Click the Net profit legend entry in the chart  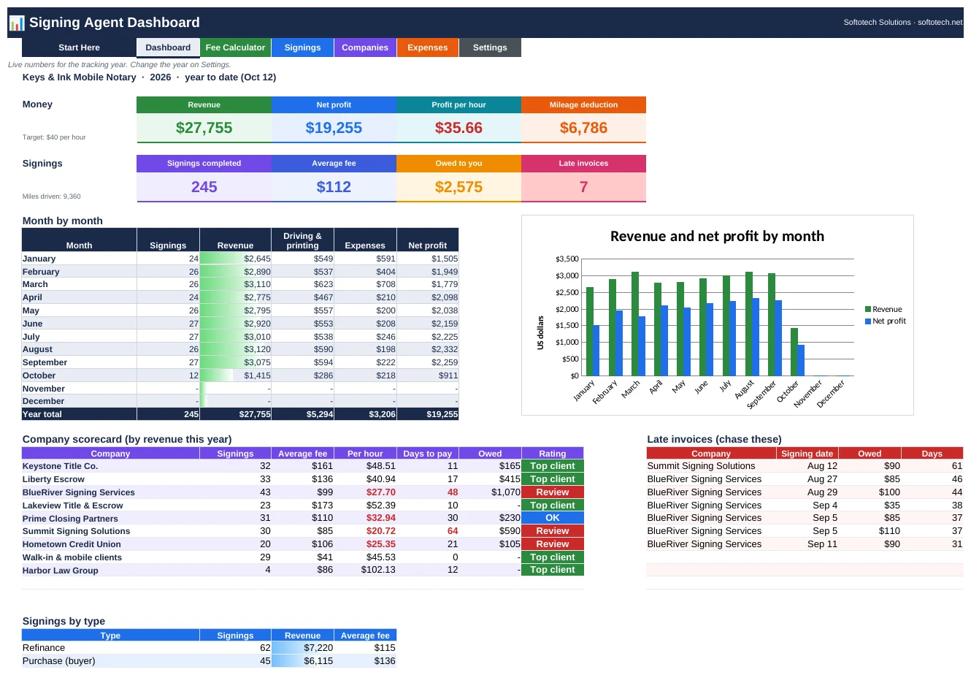pyautogui.click(x=886, y=321)
